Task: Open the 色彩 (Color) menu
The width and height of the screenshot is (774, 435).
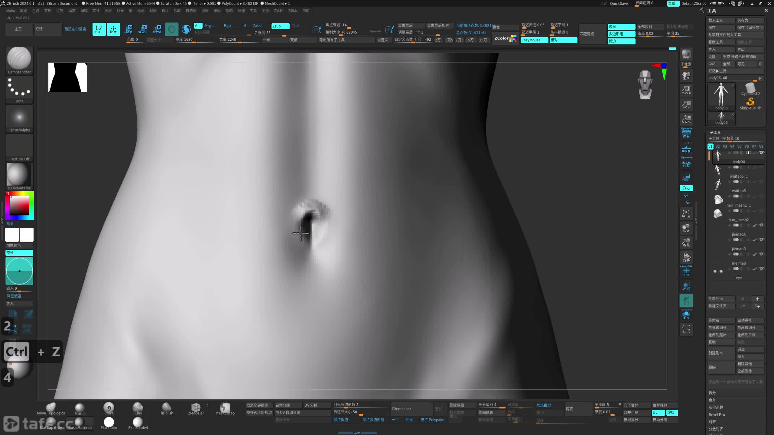Action: point(35,11)
